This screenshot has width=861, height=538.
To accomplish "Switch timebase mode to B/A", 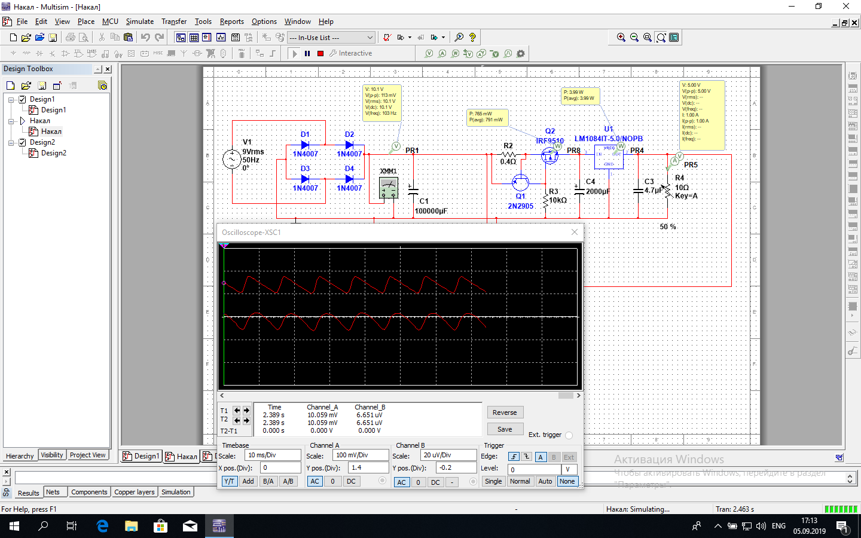I will coord(268,481).
